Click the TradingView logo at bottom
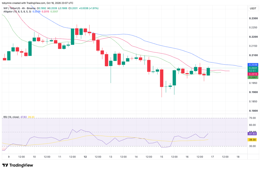The image size is (261, 171). 18,165
